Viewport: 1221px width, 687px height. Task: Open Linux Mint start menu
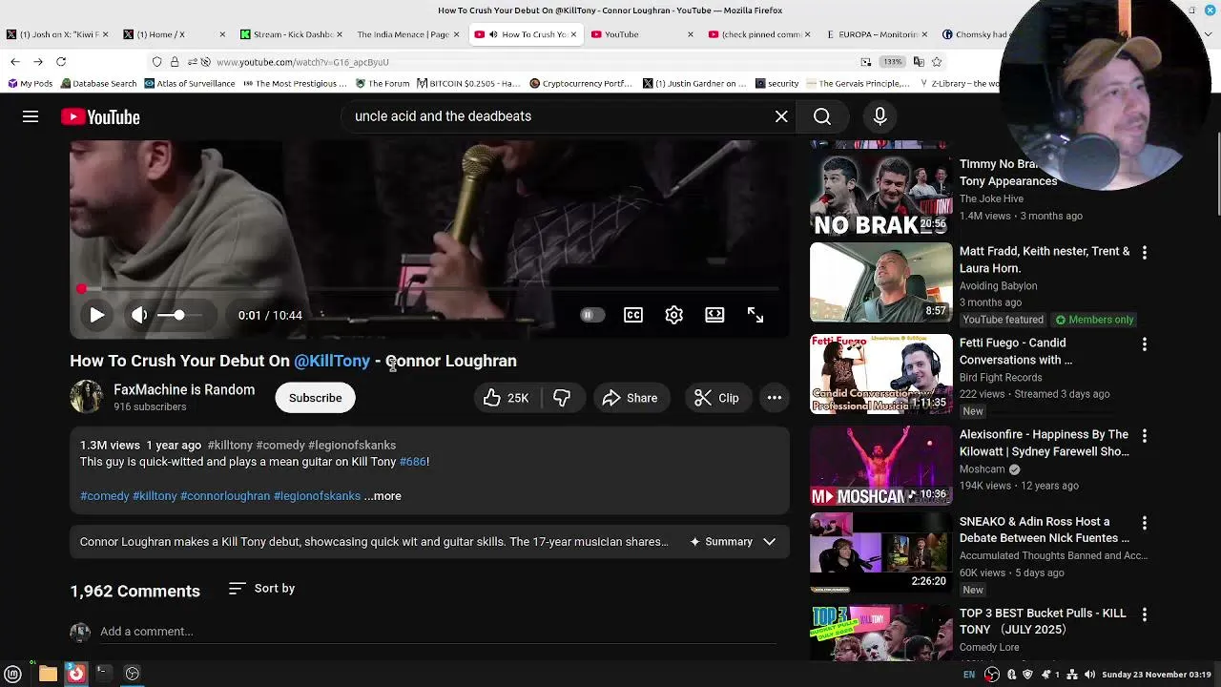[x=13, y=674]
